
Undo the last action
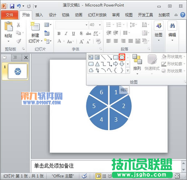pos(19,6)
